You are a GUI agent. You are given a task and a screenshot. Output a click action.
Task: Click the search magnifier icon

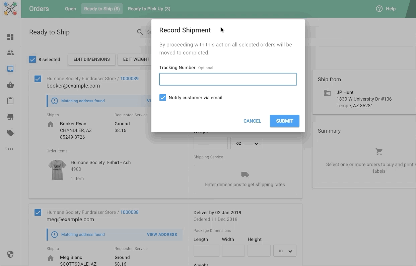click(140, 32)
